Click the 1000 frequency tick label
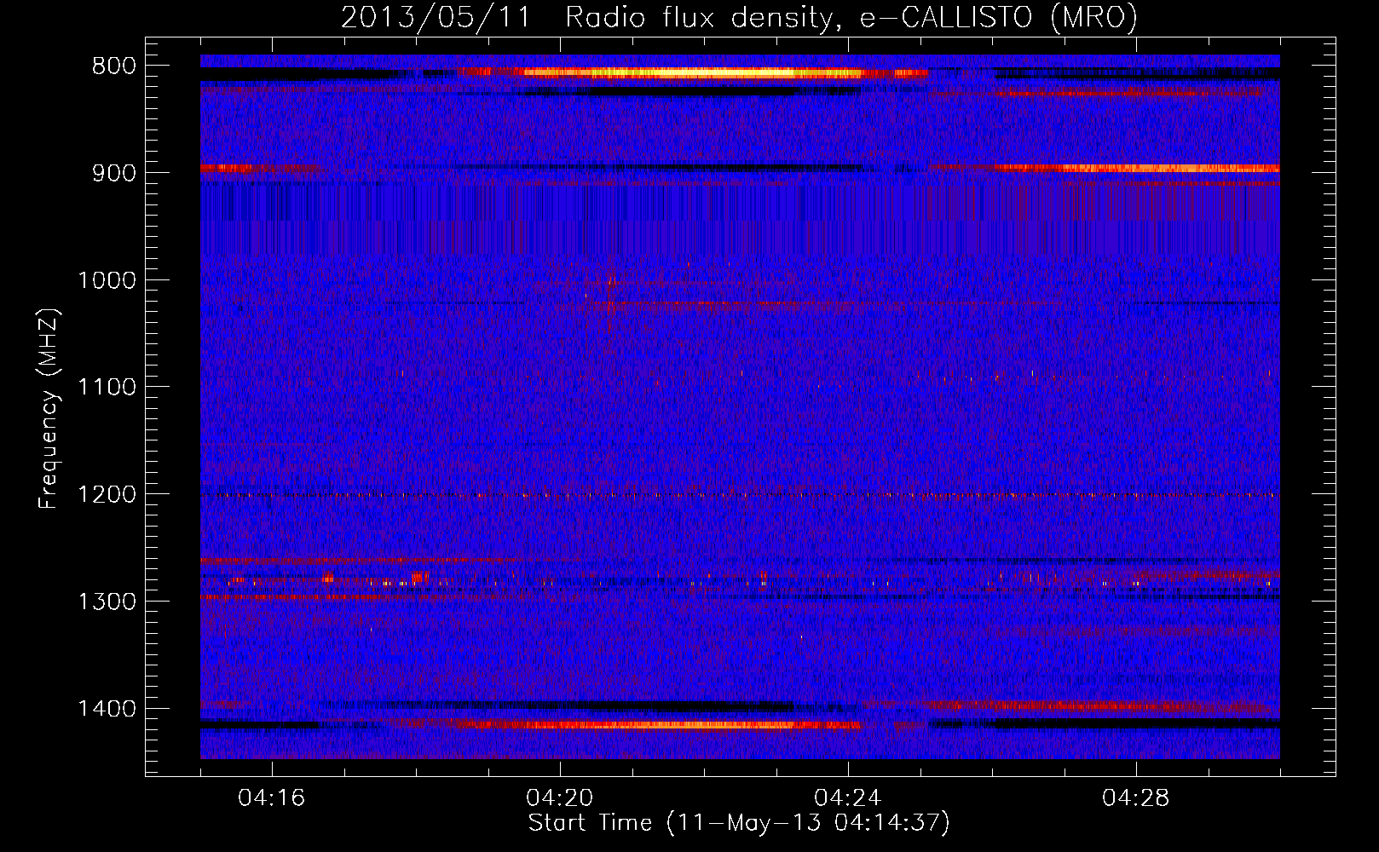Viewport: 1379px width, 852px height. click(x=107, y=280)
